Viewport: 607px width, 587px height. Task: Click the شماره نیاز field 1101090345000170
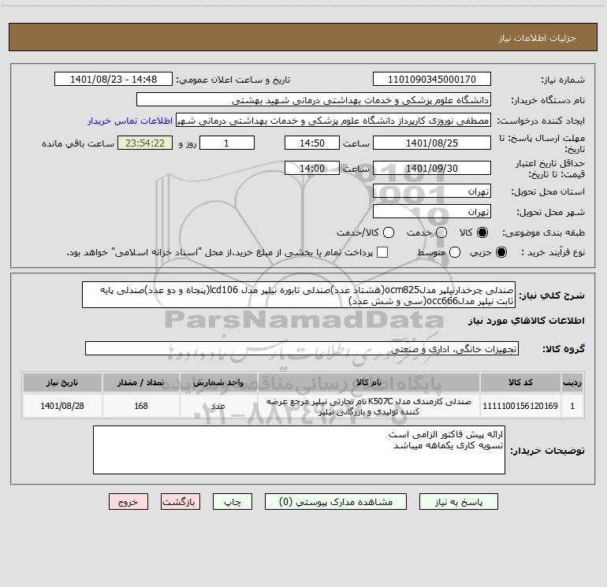pos(432,80)
